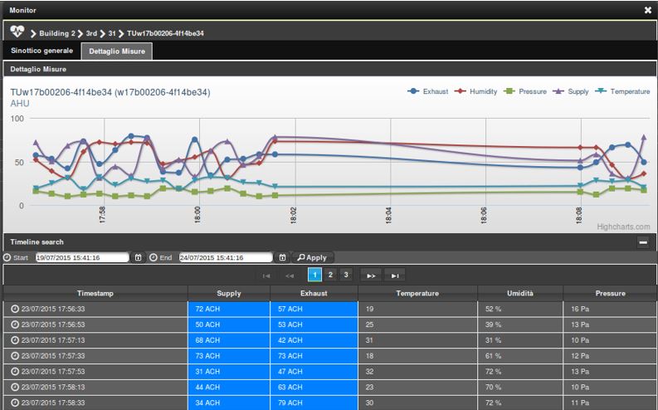Navigate to breadcrumb item 31
The image size is (658, 410).
(112, 33)
